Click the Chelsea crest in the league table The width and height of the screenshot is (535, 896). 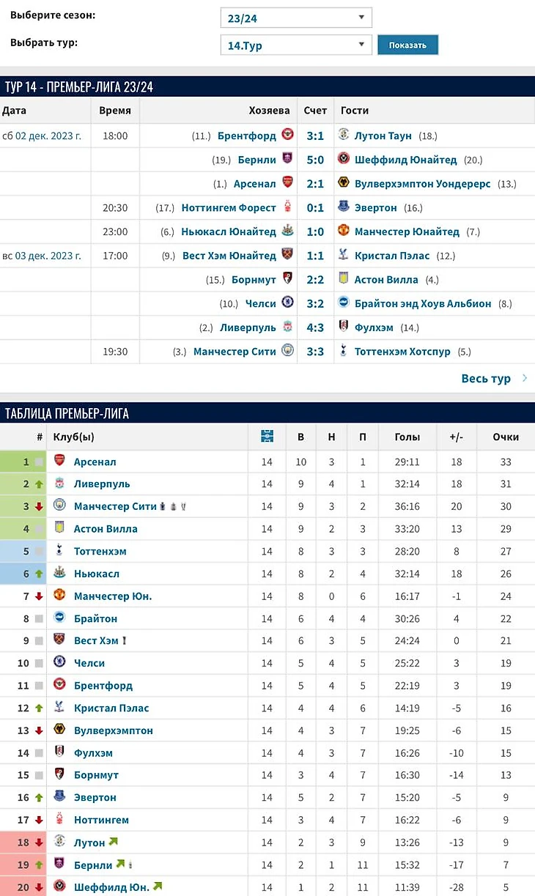point(59,663)
